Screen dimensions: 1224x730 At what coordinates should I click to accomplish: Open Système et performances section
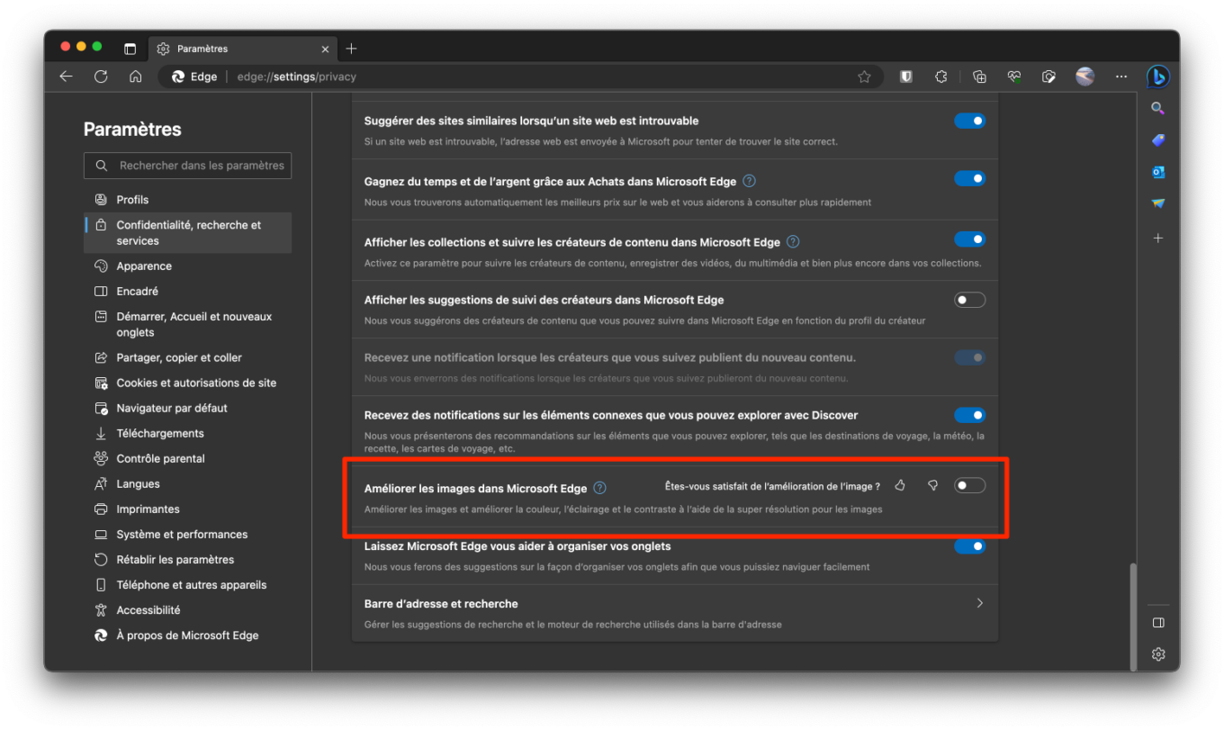(187, 534)
